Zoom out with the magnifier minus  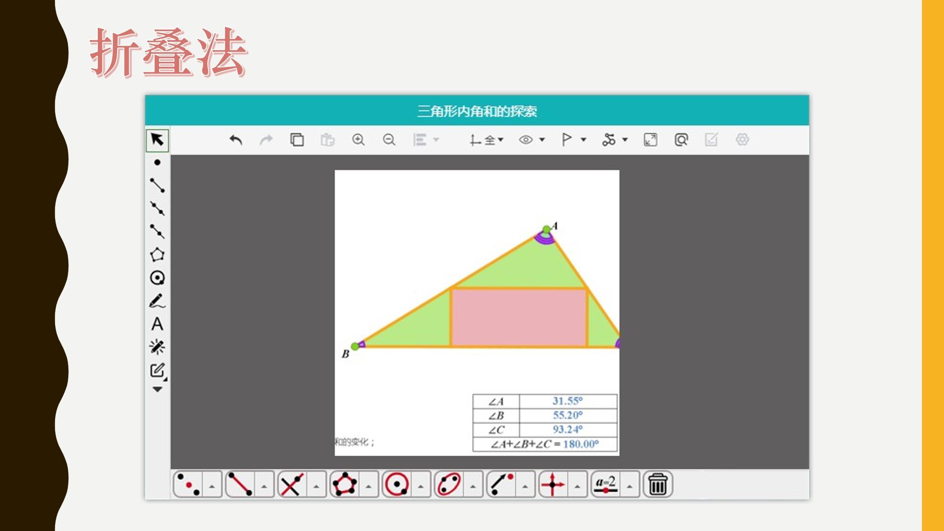pos(389,140)
